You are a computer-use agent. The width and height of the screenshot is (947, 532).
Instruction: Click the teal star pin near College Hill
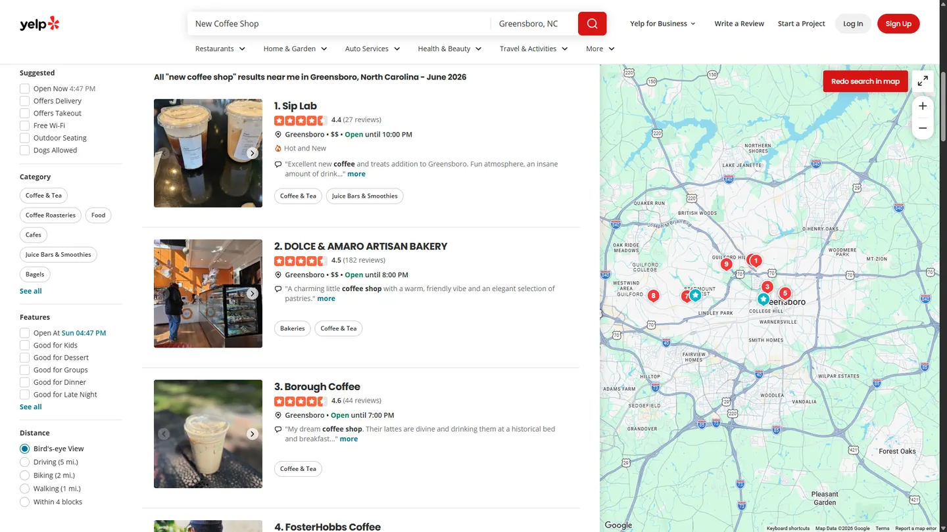pyautogui.click(x=763, y=299)
